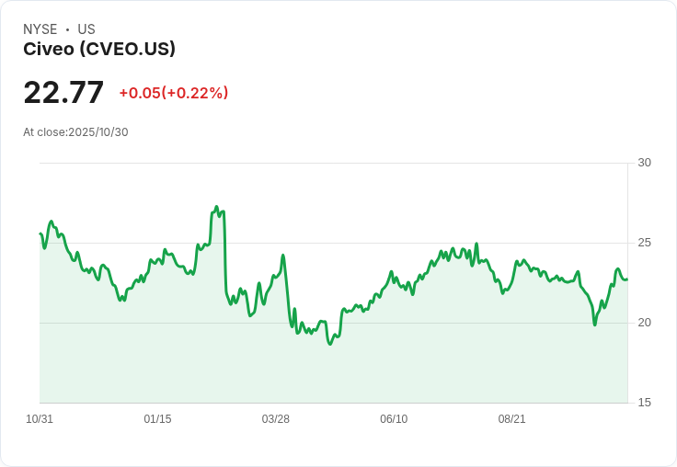Click the chart's lowest trough below 19

tap(330, 344)
